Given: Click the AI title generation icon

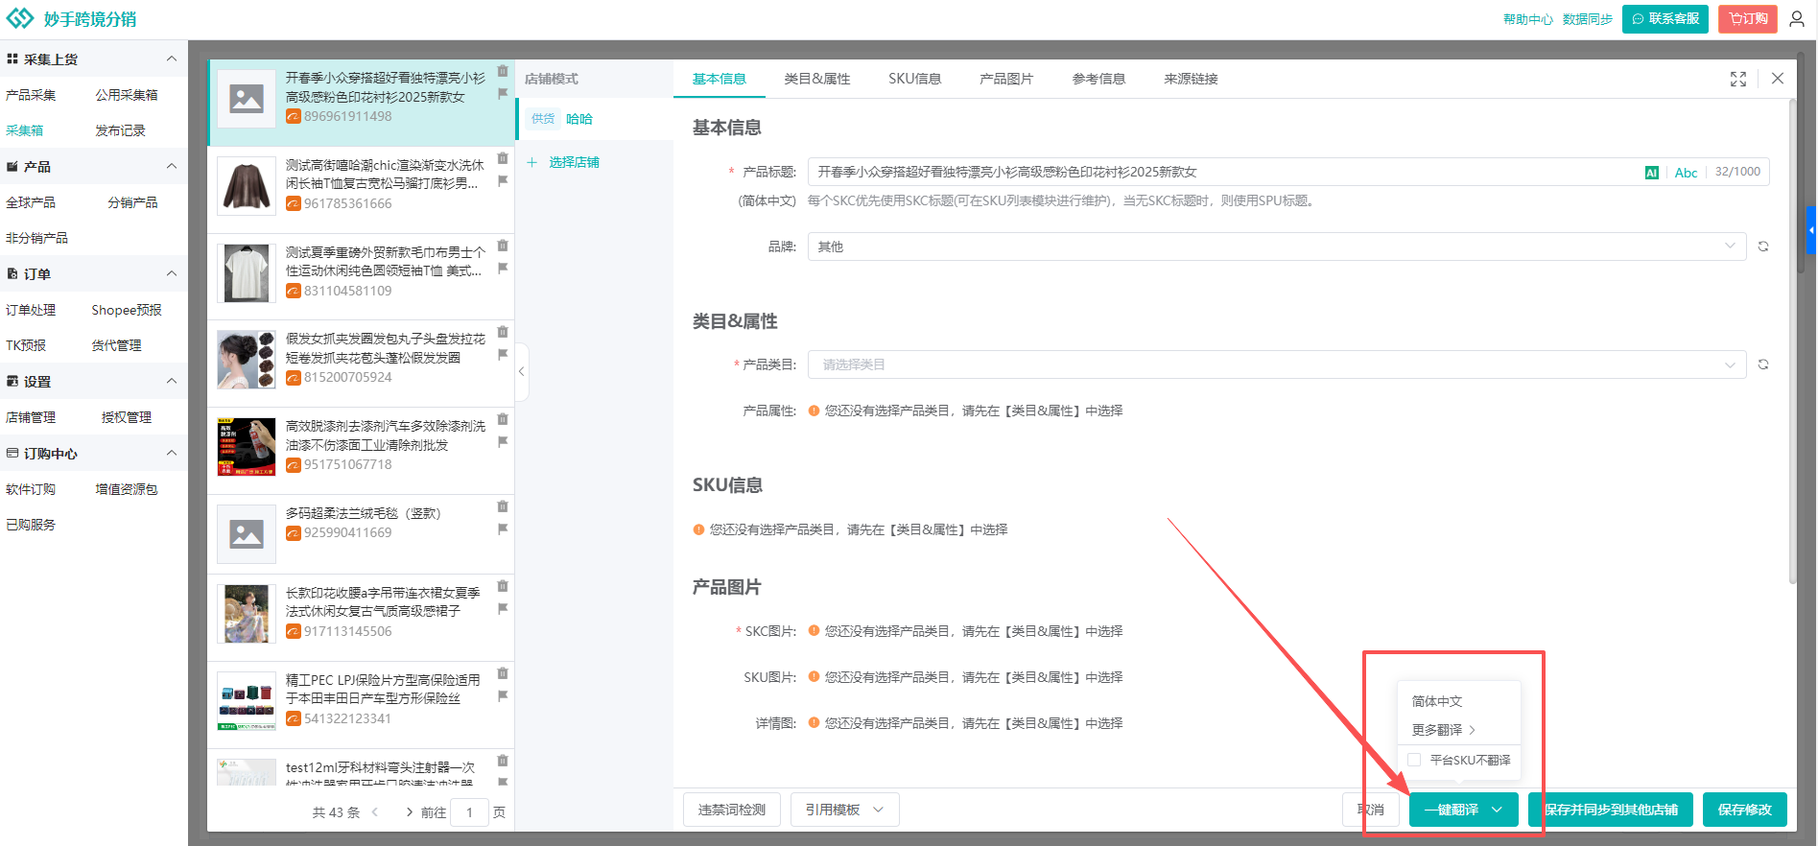Looking at the screenshot, I should click(1651, 173).
